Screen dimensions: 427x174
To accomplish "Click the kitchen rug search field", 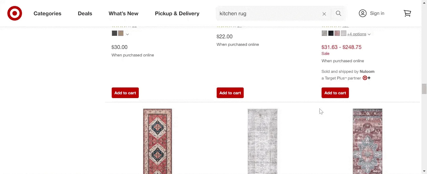I will tap(267, 14).
